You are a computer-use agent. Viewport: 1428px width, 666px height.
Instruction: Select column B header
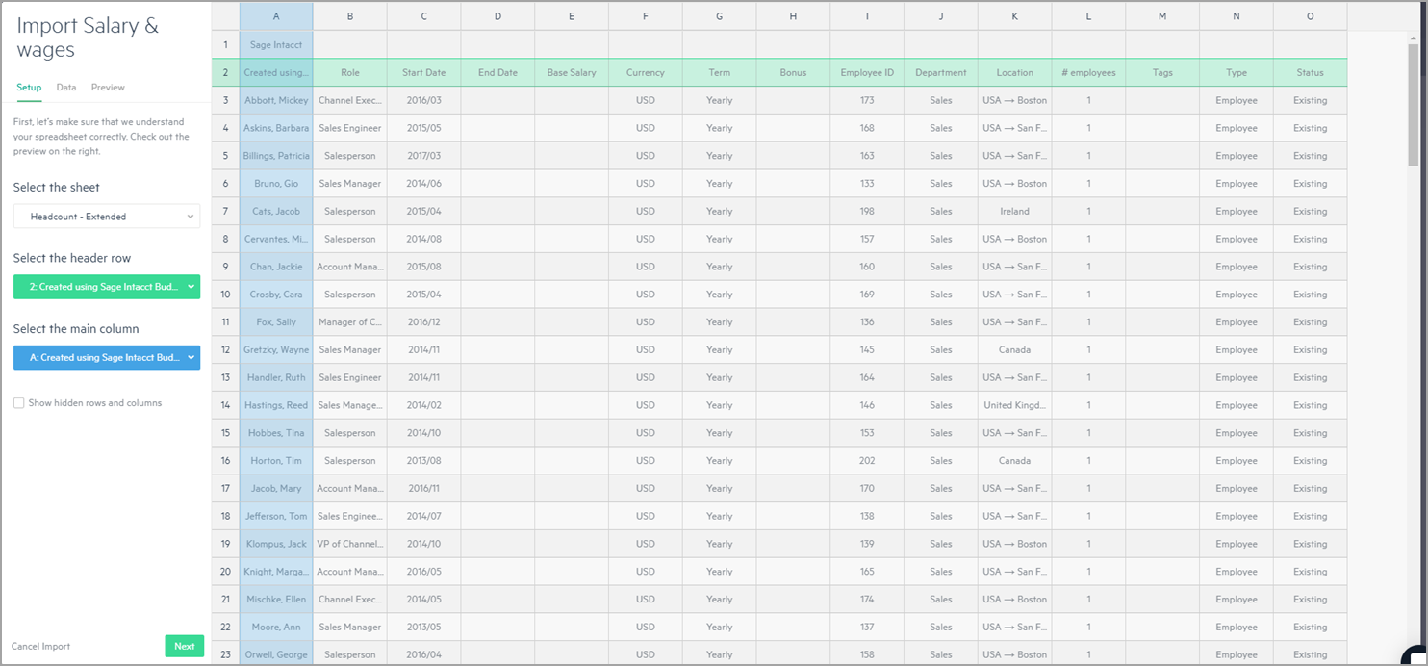[350, 16]
